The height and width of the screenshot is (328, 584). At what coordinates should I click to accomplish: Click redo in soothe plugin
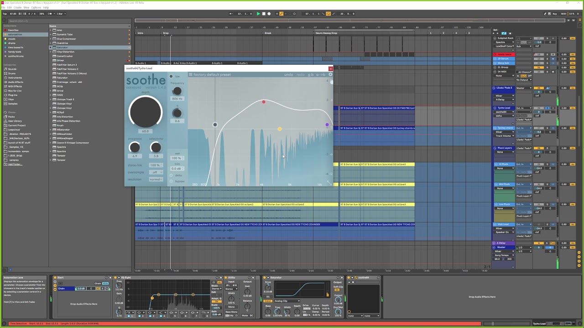(300, 75)
